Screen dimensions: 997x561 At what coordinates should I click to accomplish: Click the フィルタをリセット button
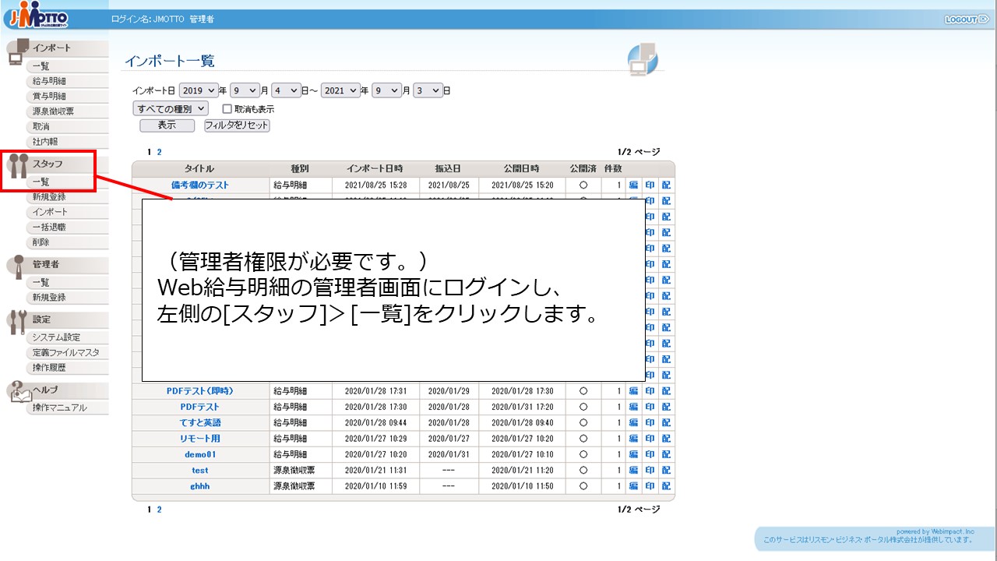237,125
